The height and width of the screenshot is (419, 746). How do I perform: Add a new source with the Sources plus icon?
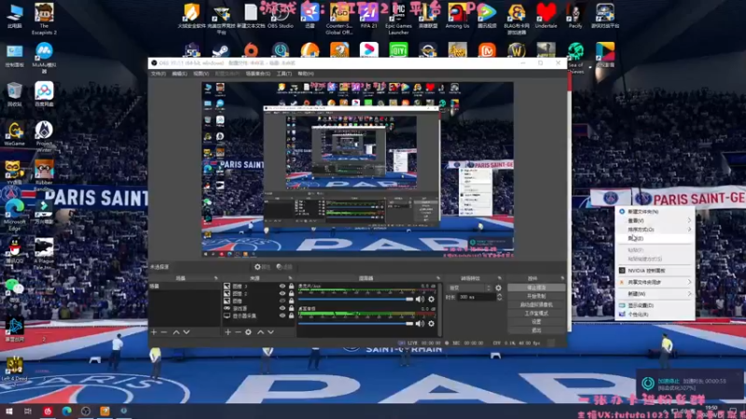coord(228,332)
